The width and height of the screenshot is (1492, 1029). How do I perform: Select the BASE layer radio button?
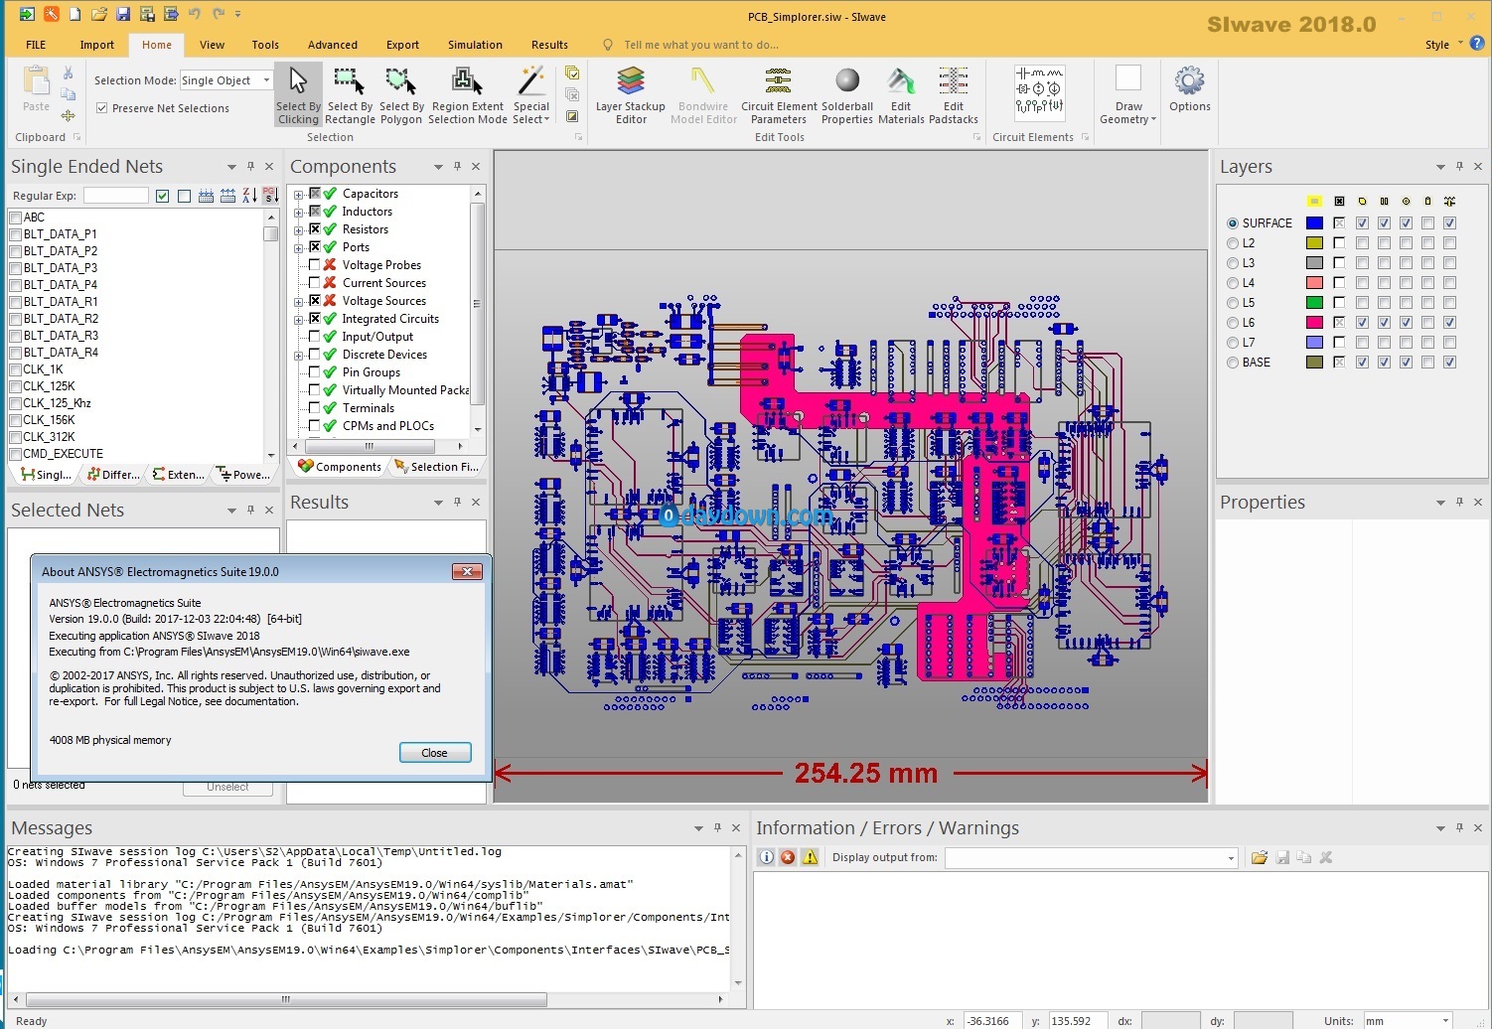(x=1233, y=363)
